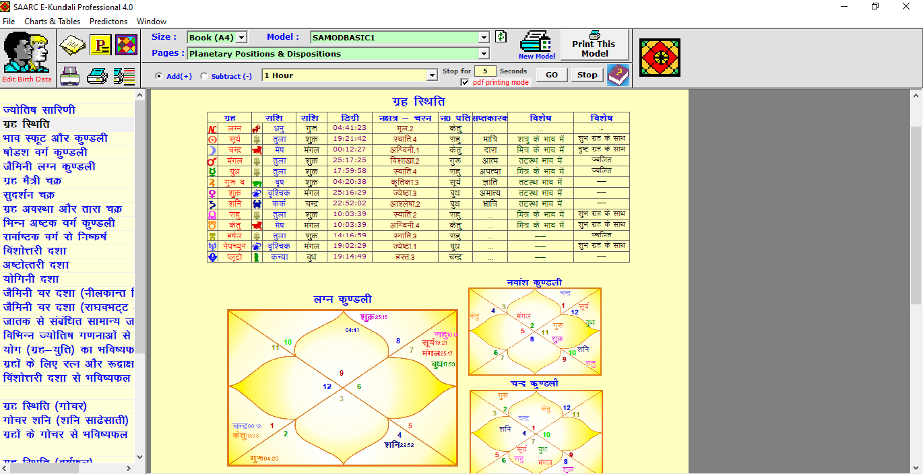Select the Subtract (-) radio button
923x474 pixels.
pos(204,76)
